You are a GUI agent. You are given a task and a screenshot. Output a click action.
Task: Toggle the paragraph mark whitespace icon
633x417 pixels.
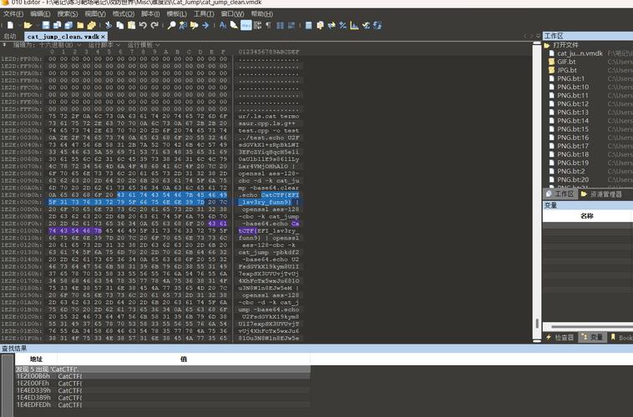(268, 25)
